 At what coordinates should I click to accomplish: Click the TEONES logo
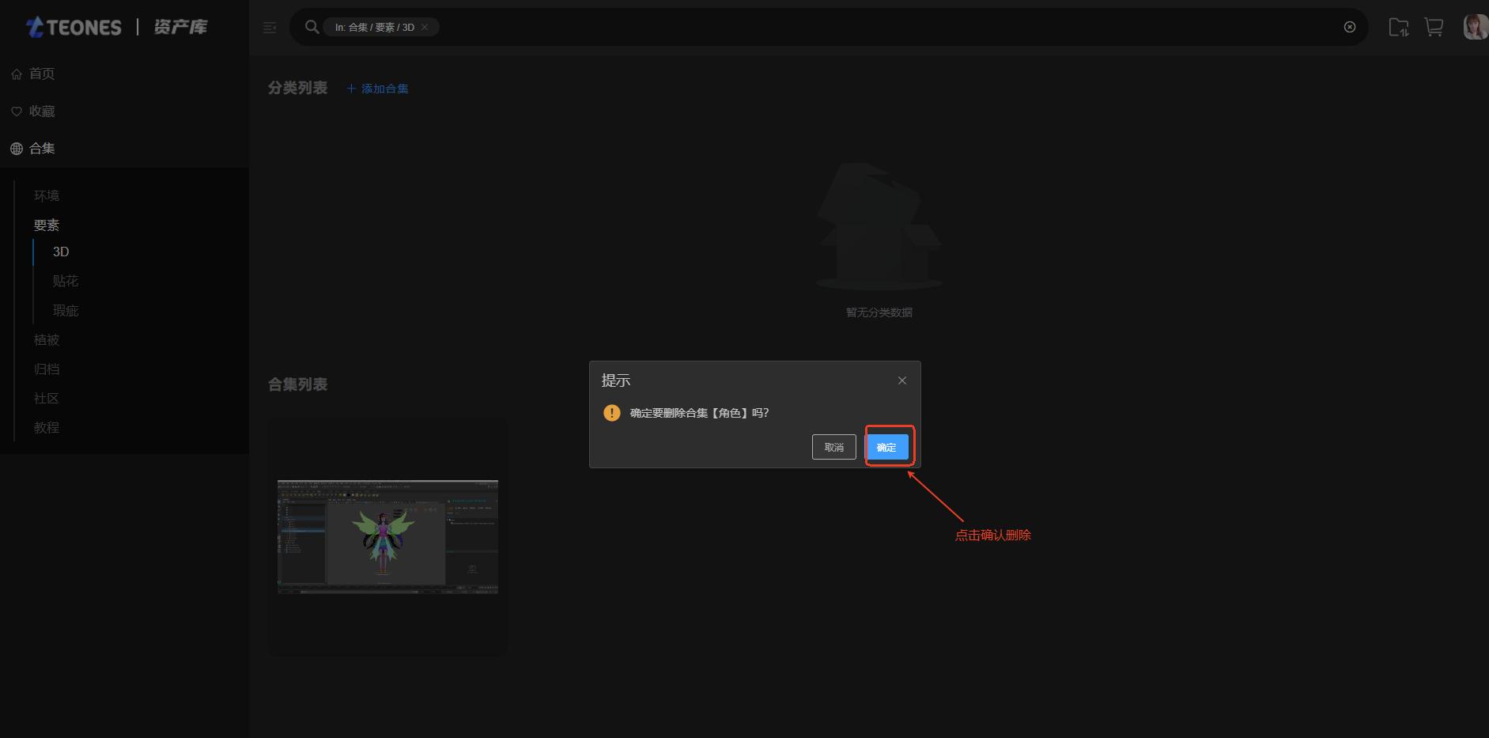pyautogui.click(x=75, y=27)
